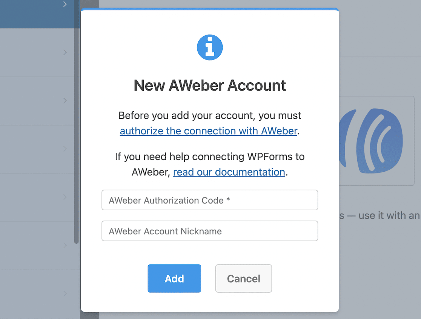Expand the fifth sidebar chevron from top
The height and width of the screenshot is (319, 421).
tap(65, 197)
